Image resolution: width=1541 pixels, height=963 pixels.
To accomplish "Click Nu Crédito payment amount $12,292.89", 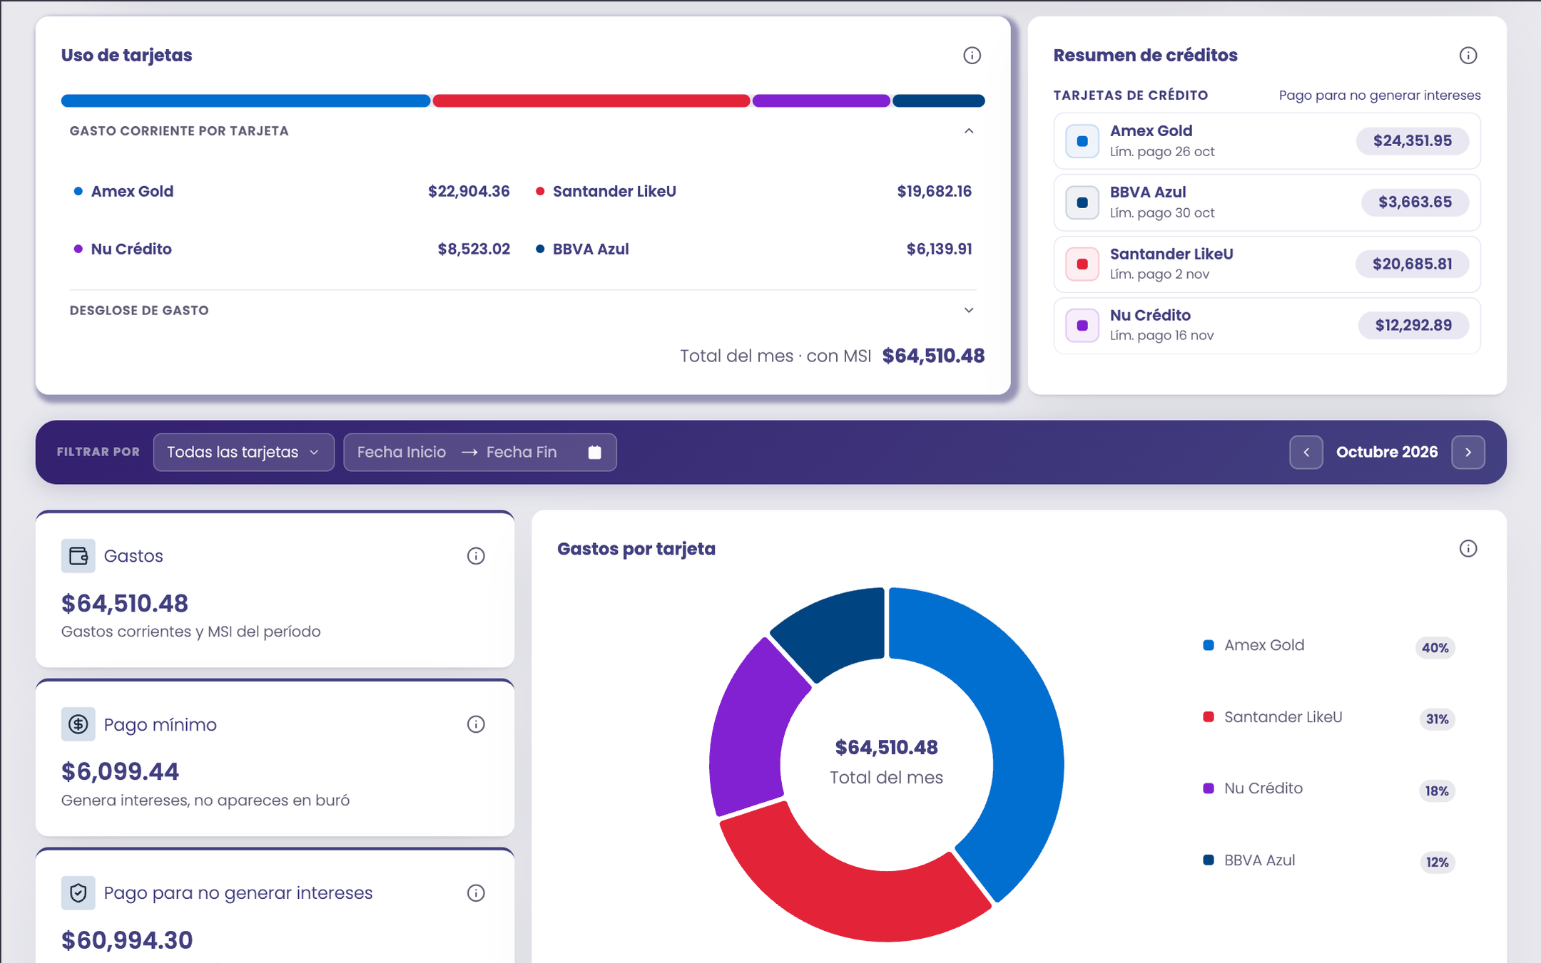I will pyautogui.click(x=1414, y=326).
